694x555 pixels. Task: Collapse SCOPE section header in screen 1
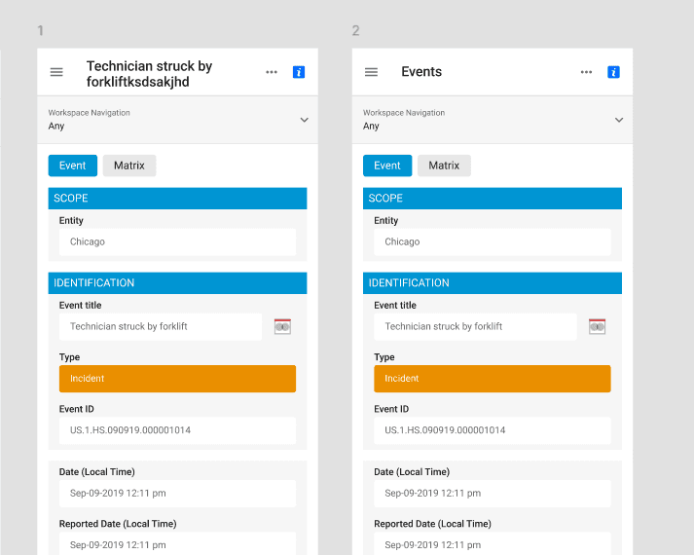[x=177, y=199]
